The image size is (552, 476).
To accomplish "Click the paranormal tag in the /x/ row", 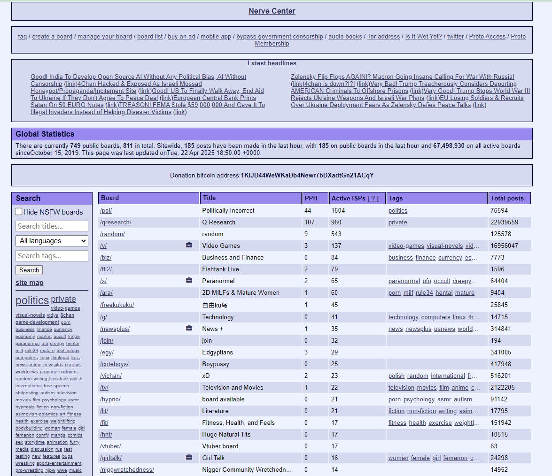I will (404, 281).
